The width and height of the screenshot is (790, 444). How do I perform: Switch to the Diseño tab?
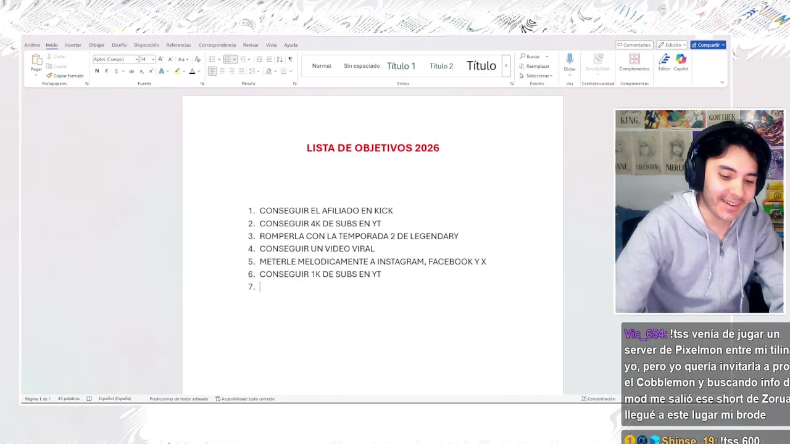(x=119, y=45)
